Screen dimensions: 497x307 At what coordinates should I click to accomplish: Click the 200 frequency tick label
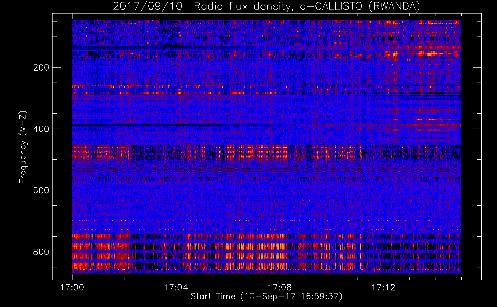point(41,68)
